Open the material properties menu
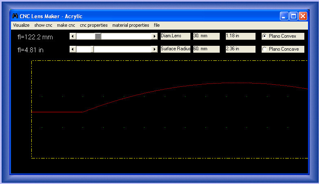The height and width of the screenshot is (184, 319). click(x=131, y=25)
